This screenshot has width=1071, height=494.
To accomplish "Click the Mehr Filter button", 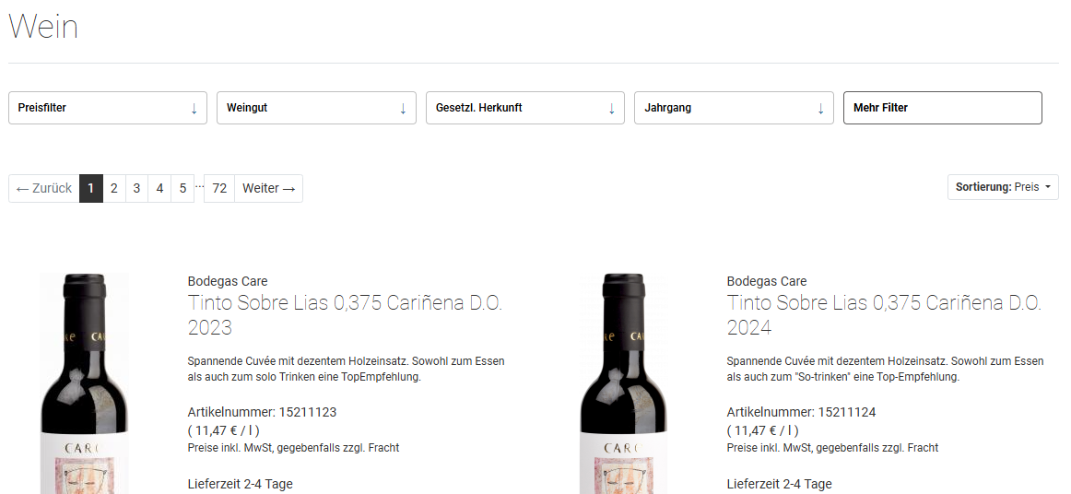I will (942, 108).
